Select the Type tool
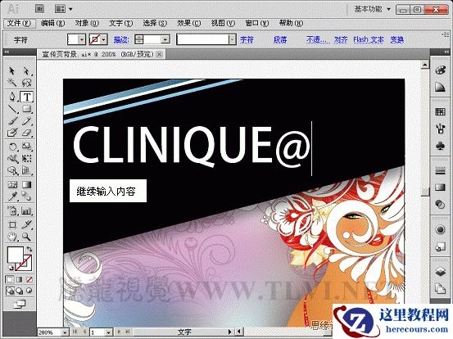453x339 pixels. (26, 97)
